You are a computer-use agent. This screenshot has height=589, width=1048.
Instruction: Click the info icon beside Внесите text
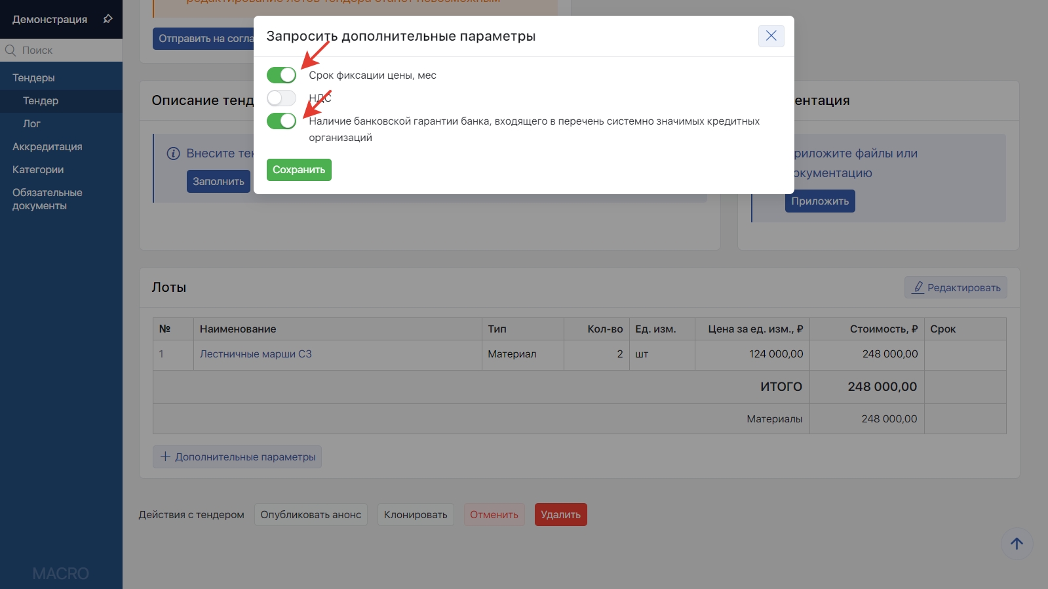point(173,153)
